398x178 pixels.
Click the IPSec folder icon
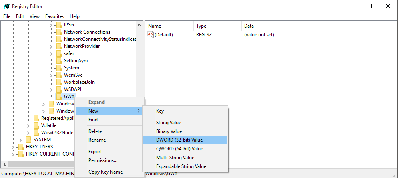click(59, 25)
